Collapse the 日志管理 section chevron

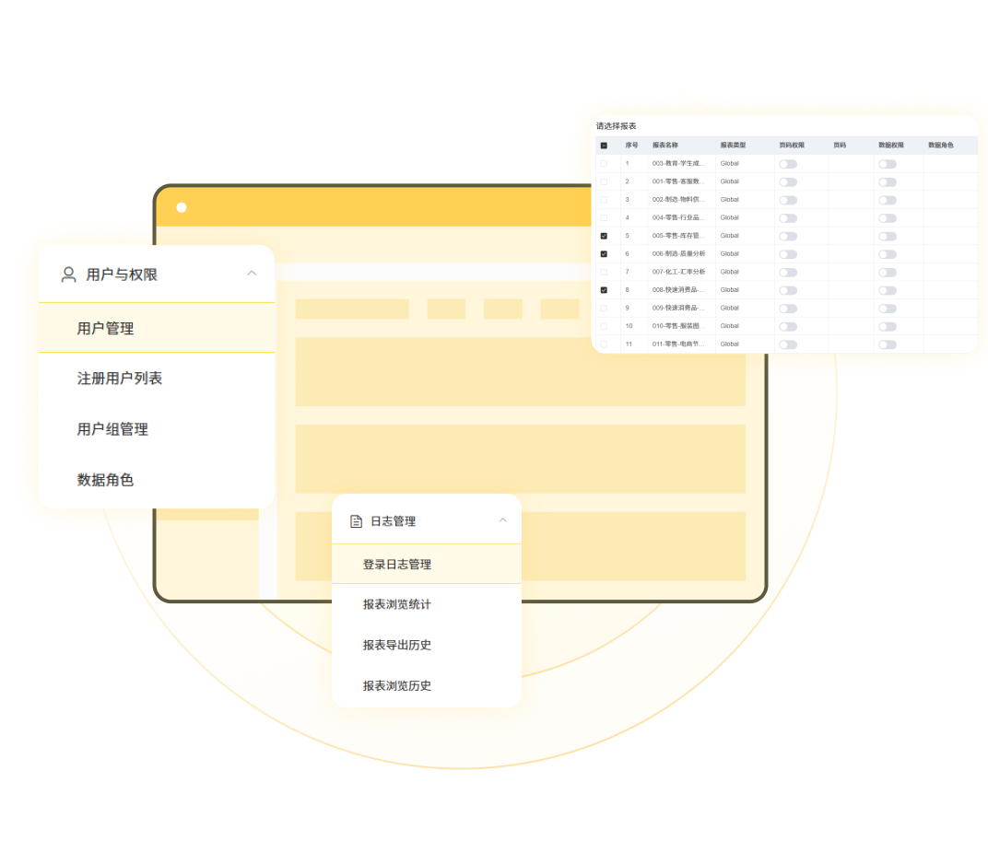pos(503,520)
